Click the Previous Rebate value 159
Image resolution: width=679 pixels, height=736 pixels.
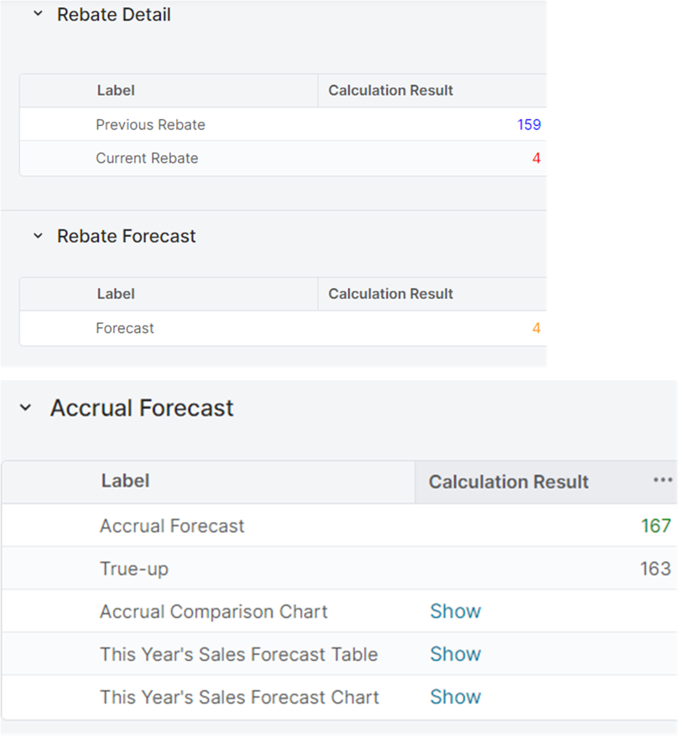[528, 124]
